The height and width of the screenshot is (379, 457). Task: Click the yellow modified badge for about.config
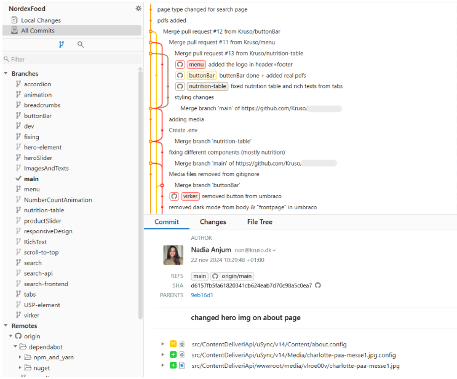tap(173, 345)
